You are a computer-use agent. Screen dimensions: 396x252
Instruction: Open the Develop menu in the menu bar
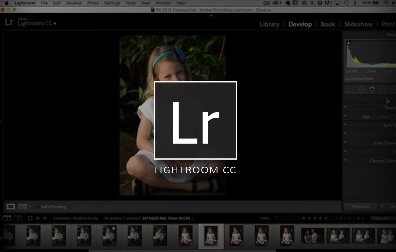point(74,3)
